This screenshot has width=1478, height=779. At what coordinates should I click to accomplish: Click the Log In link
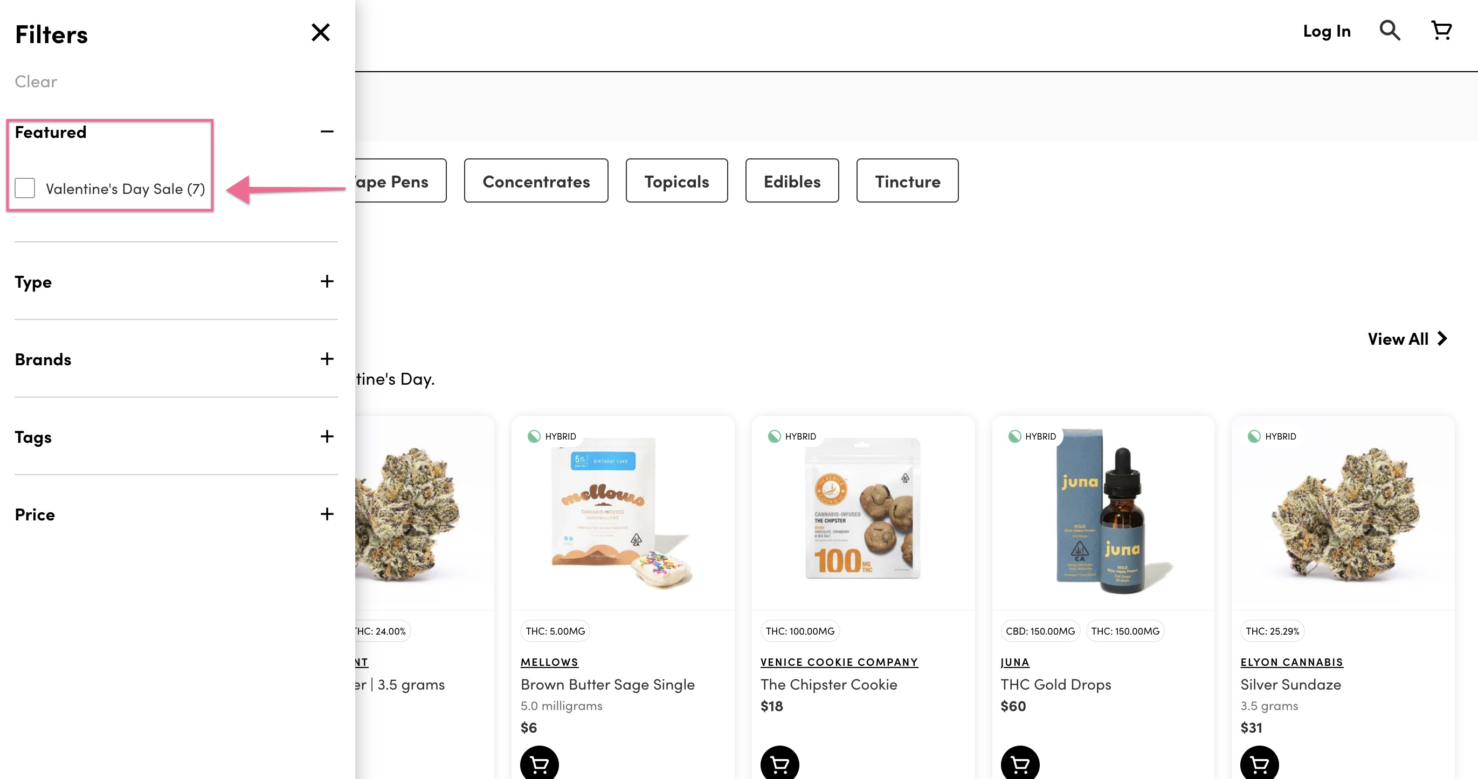coord(1327,31)
